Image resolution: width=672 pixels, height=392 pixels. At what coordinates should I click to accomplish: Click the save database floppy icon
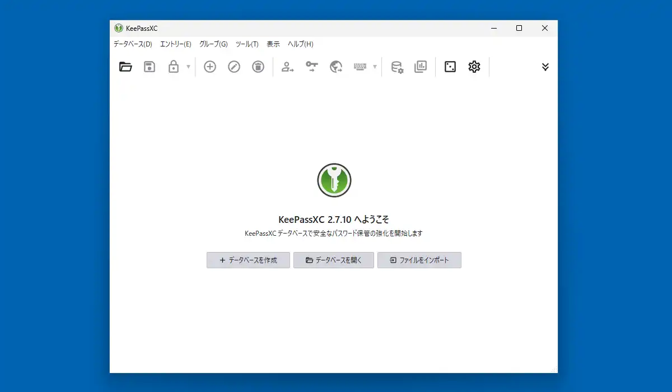point(150,67)
